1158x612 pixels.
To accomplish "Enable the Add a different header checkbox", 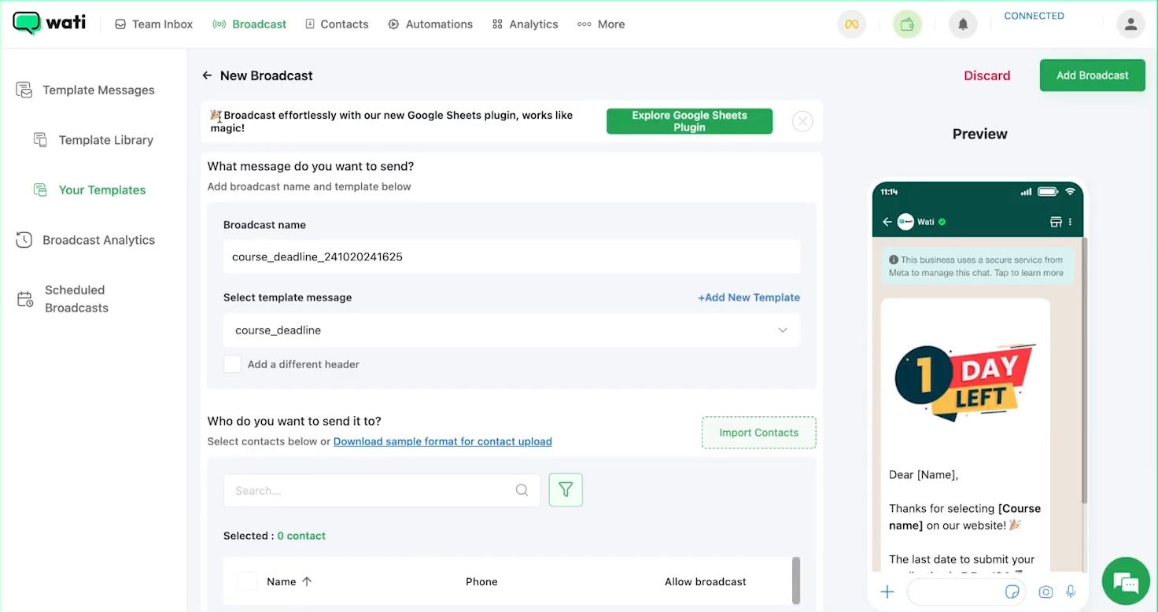I will (232, 364).
